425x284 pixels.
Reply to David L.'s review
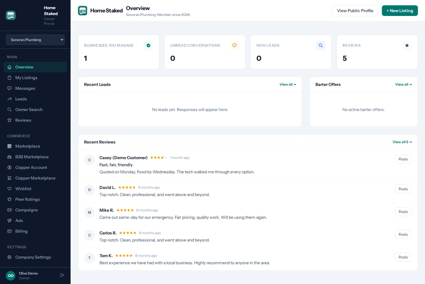403,189
